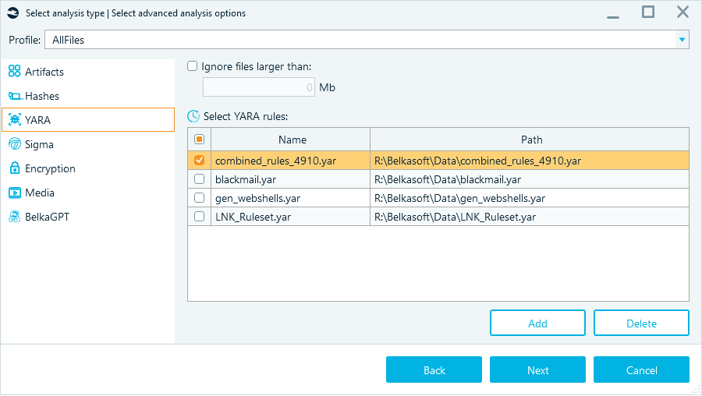The width and height of the screenshot is (702, 396).
Task: Go Back to the previous step
Action: pyautogui.click(x=434, y=369)
